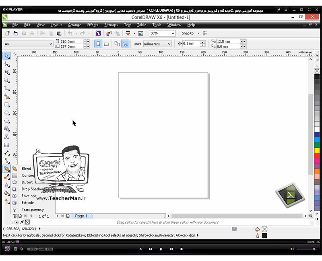The height and width of the screenshot is (261, 322).
Task: Open the Basic Shapes tool
Action: [6, 128]
